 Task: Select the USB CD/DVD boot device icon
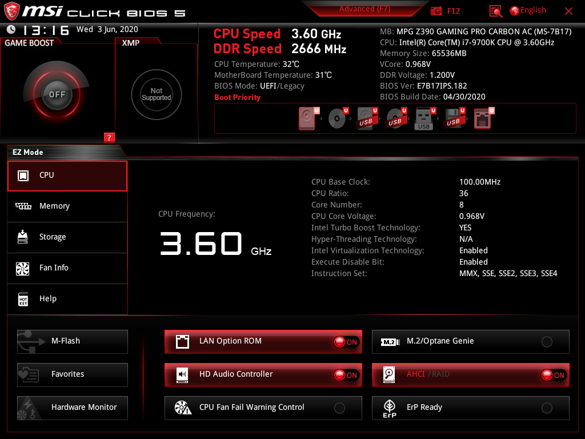[396, 118]
